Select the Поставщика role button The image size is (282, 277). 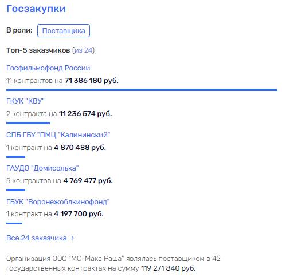click(64, 30)
